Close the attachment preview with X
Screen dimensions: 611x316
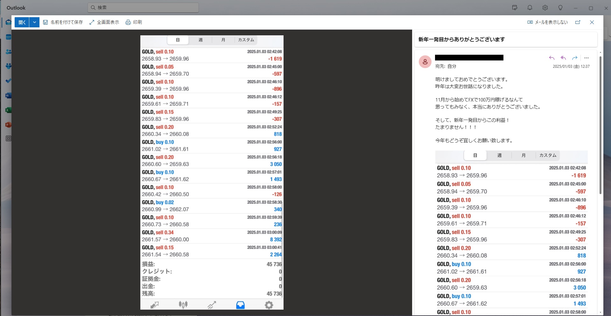point(592,22)
